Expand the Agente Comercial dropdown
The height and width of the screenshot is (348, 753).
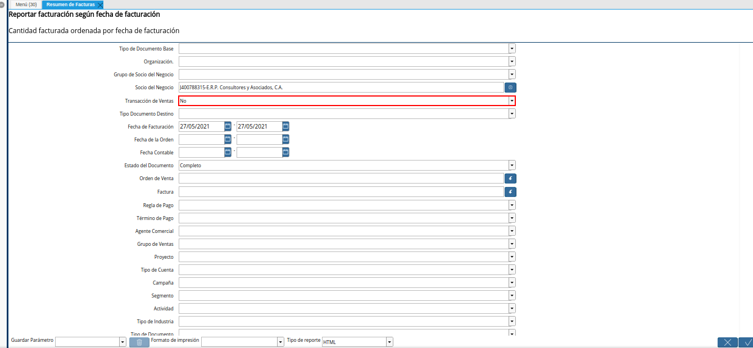tap(511, 231)
